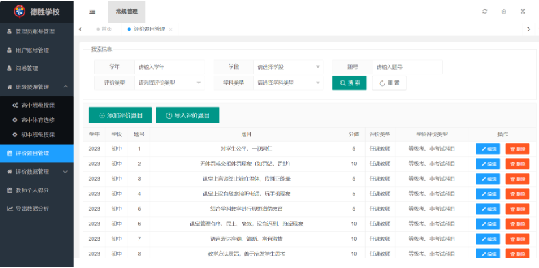Open 用户账号管理 in sidebar
539x268 pixels.
point(37,50)
